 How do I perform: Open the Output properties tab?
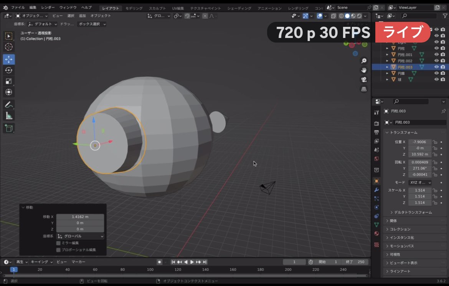pos(376,132)
